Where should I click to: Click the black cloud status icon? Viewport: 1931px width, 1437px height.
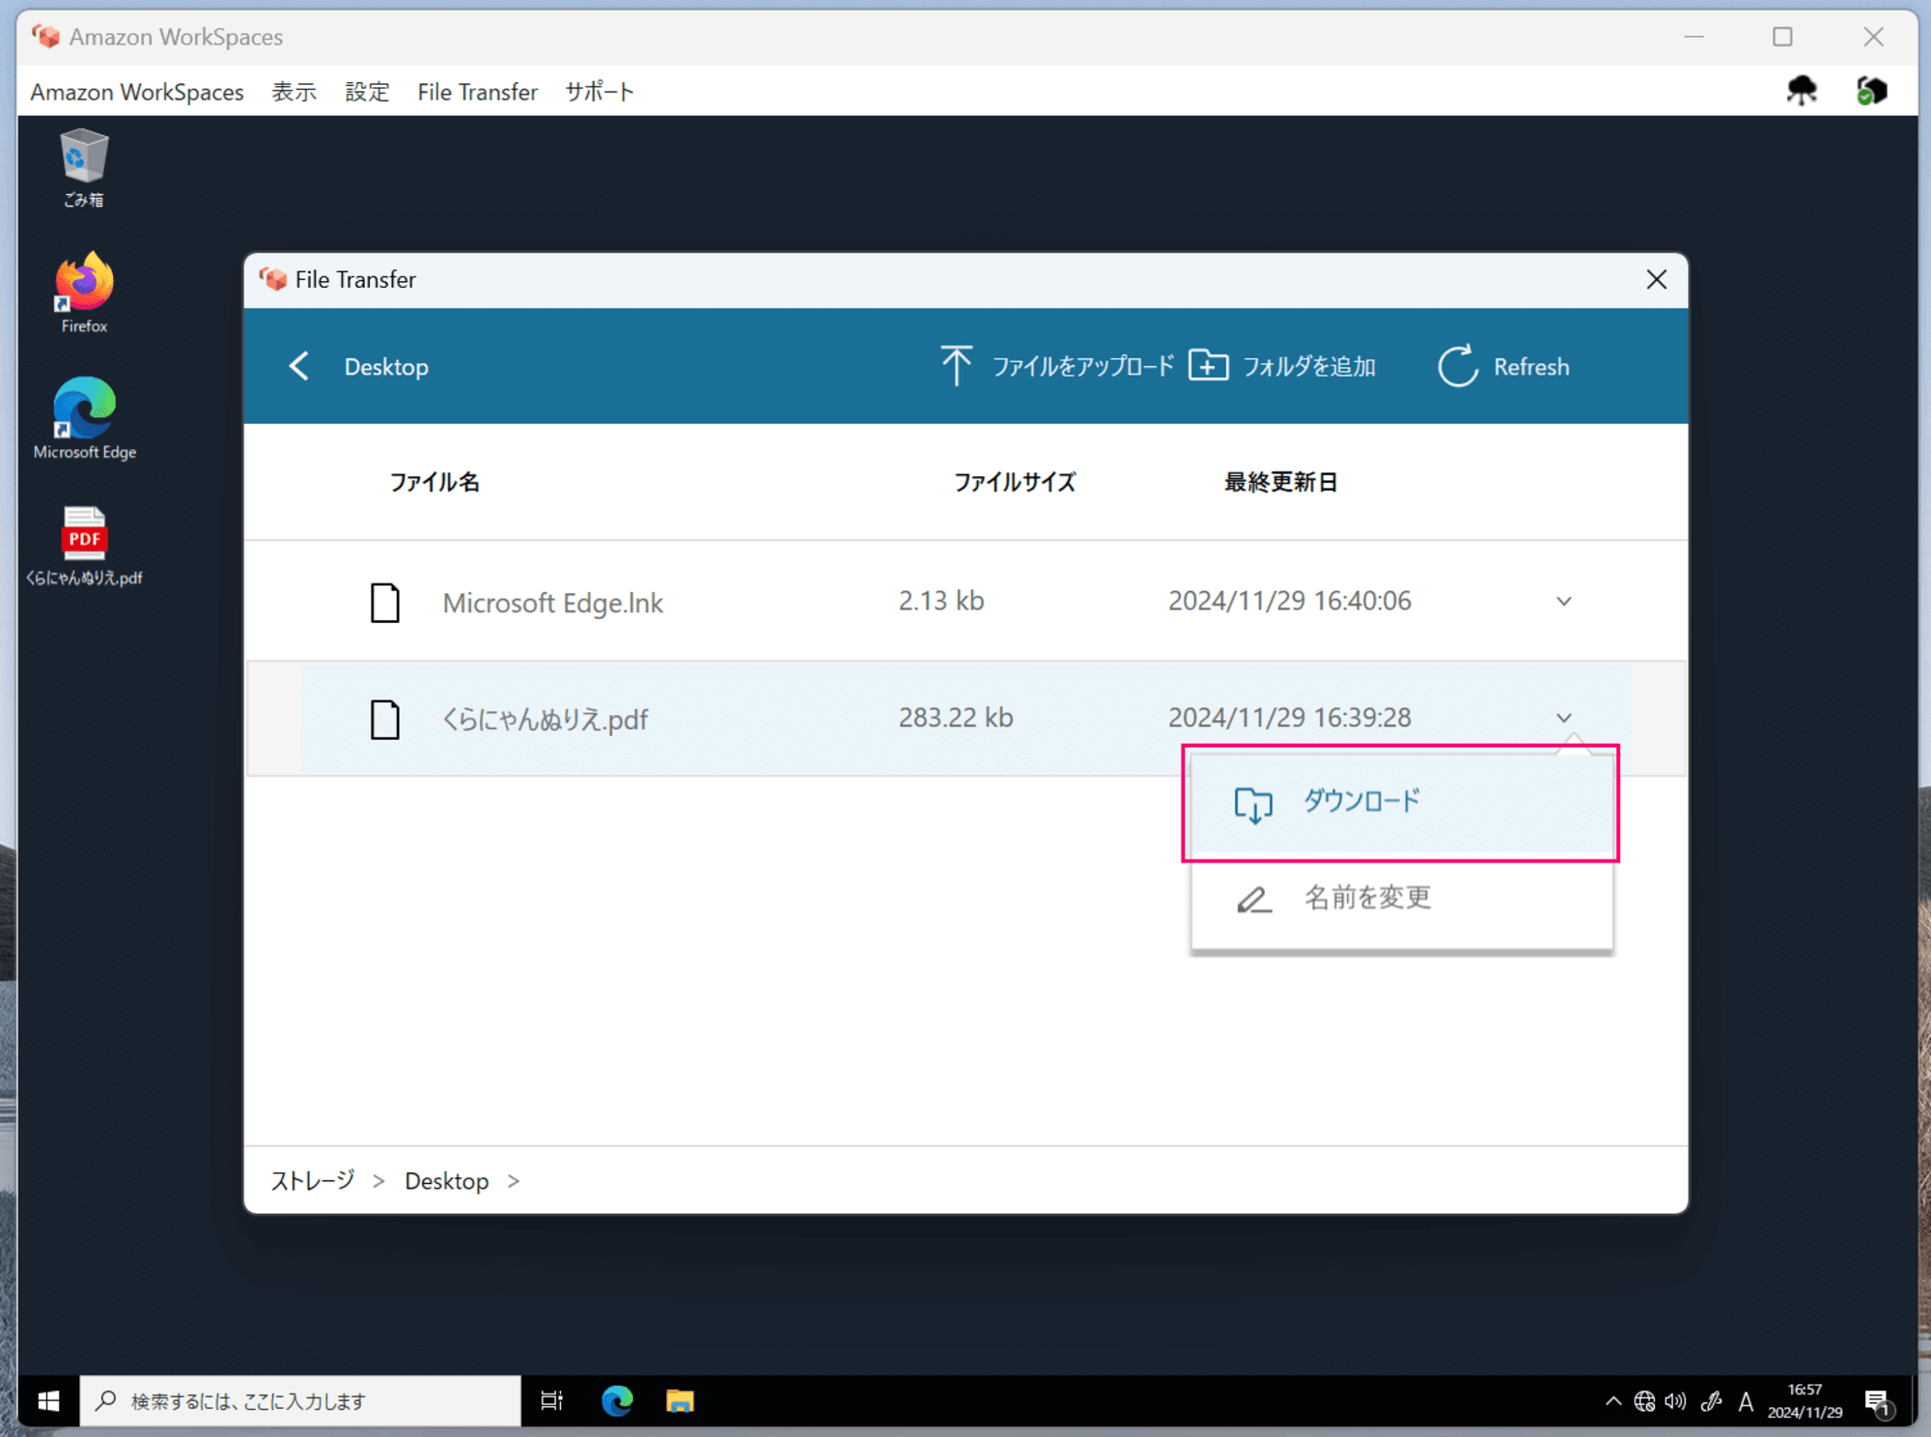tap(1802, 91)
